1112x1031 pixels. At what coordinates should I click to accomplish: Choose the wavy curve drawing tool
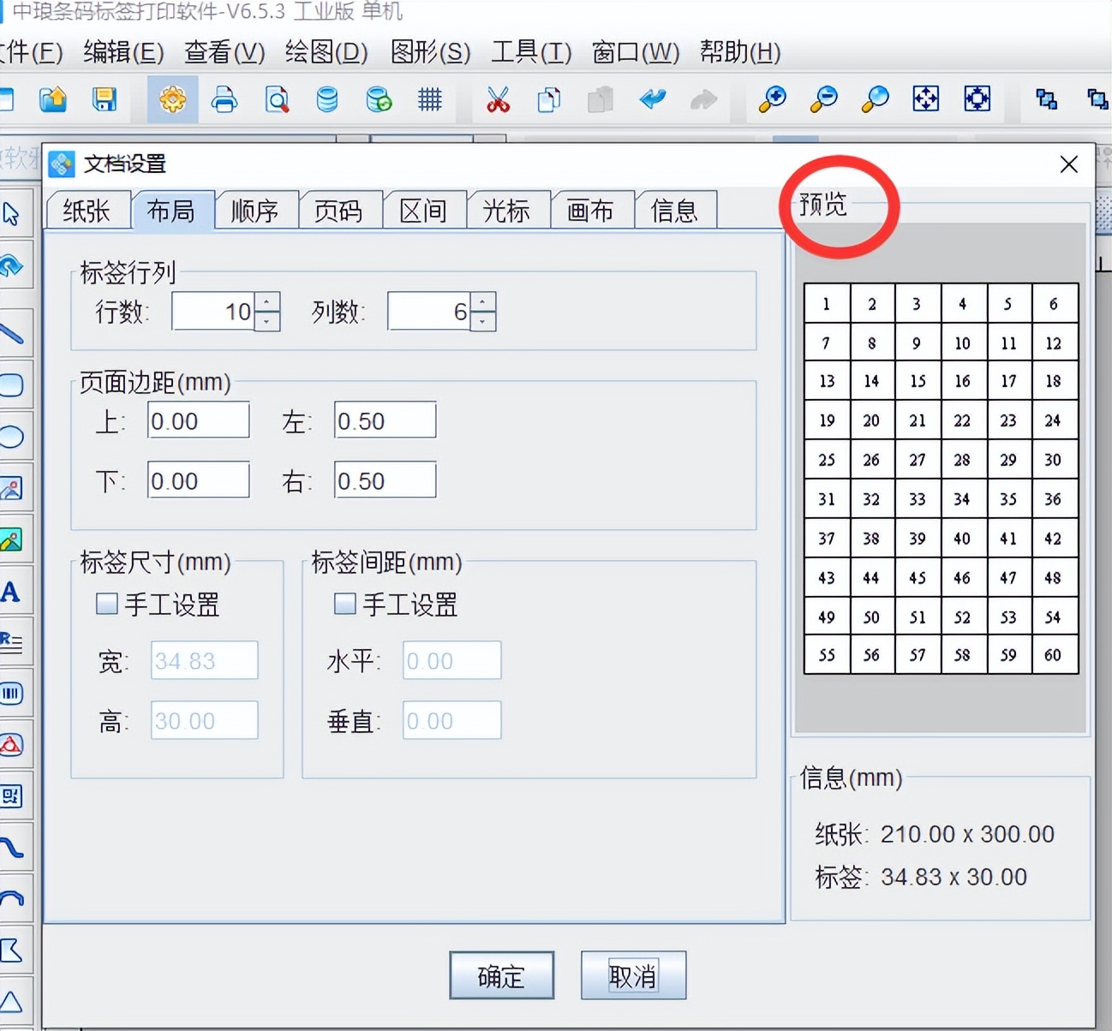click(x=12, y=848)
